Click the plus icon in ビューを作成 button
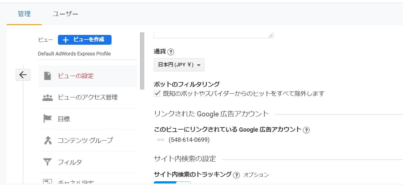The height and width of the screenshot is (185, 403). click(x=66, y=40)
